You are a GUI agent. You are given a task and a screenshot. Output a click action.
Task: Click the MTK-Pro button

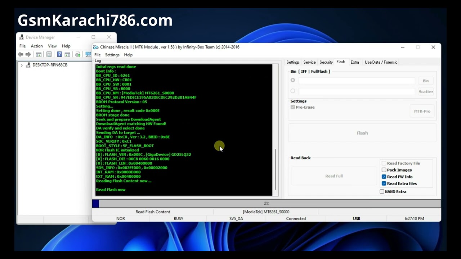pos(422,112)
